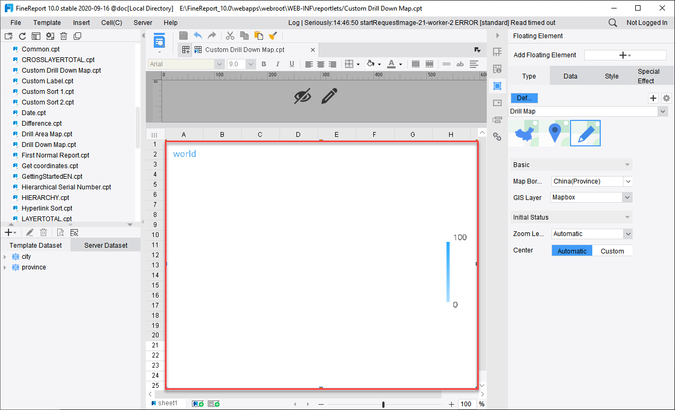Select the Floating Element panel icon
675x410 pixels.
point(497,86)
